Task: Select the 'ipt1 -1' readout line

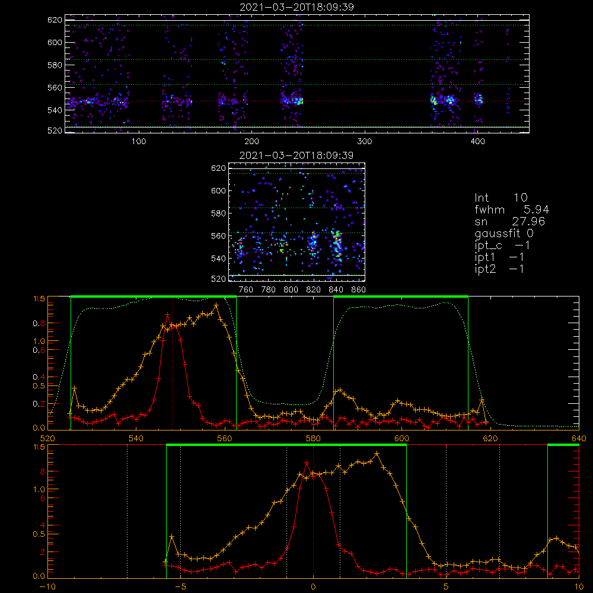Action: pyautogui.click(x=499, y=257)
